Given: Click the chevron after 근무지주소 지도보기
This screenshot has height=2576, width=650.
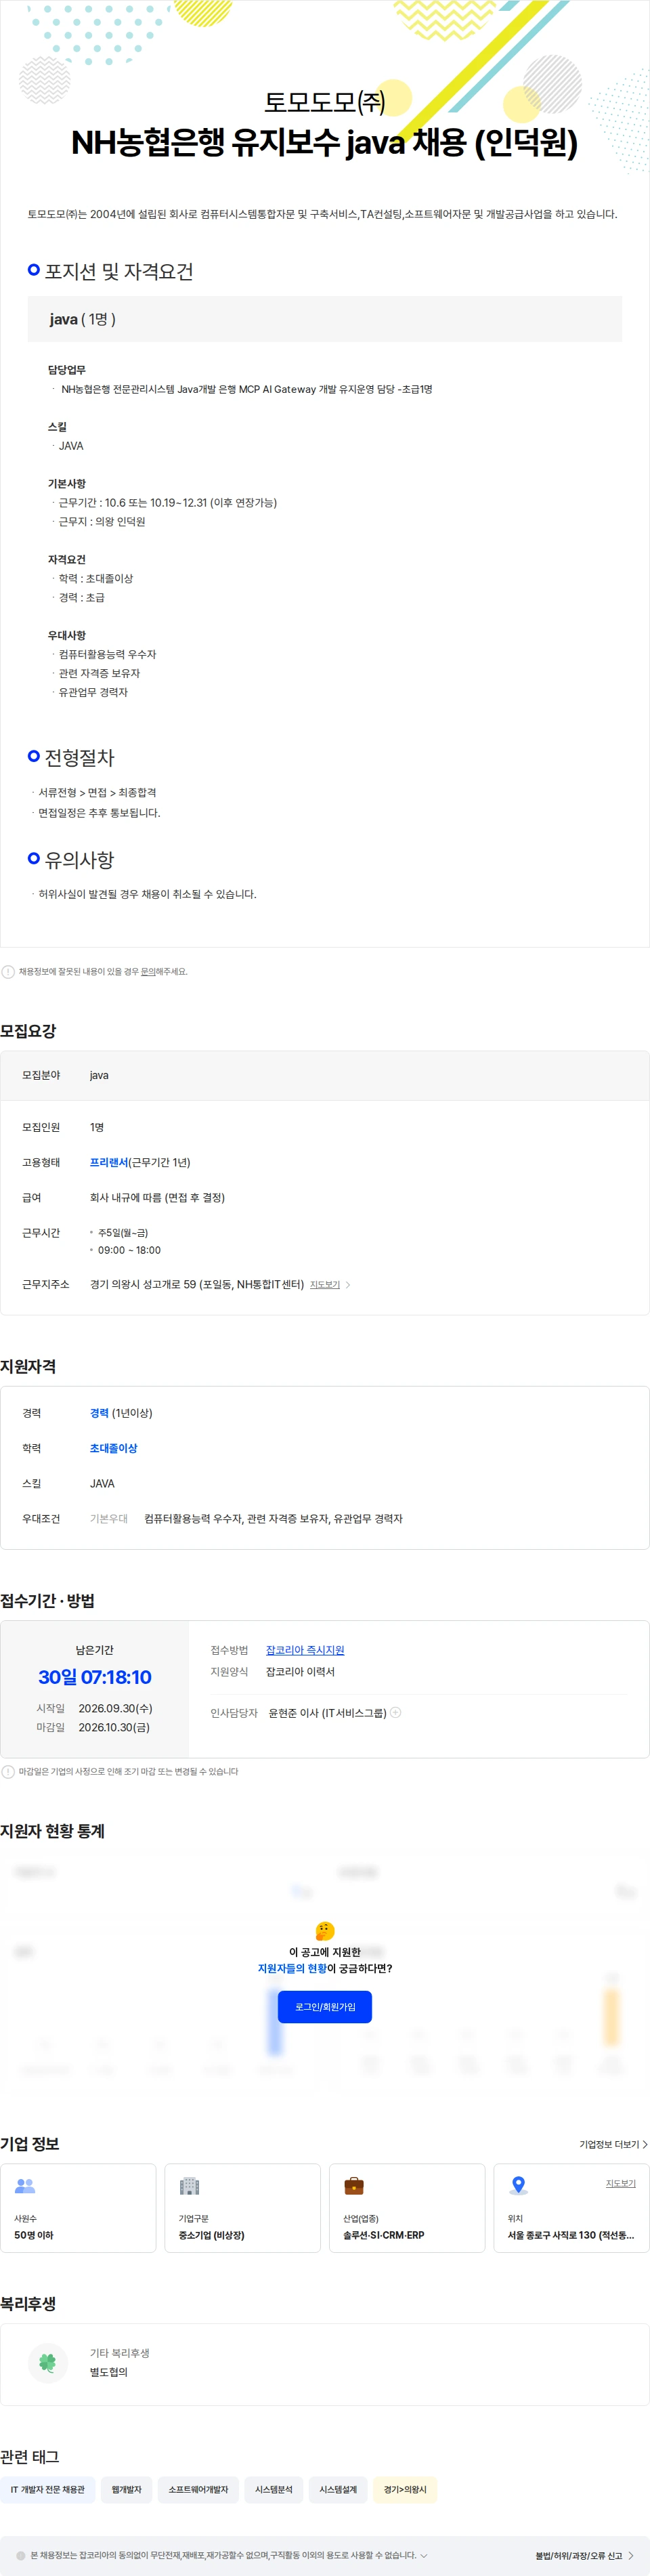Looking at the screenshot, I should (348, 1285).
